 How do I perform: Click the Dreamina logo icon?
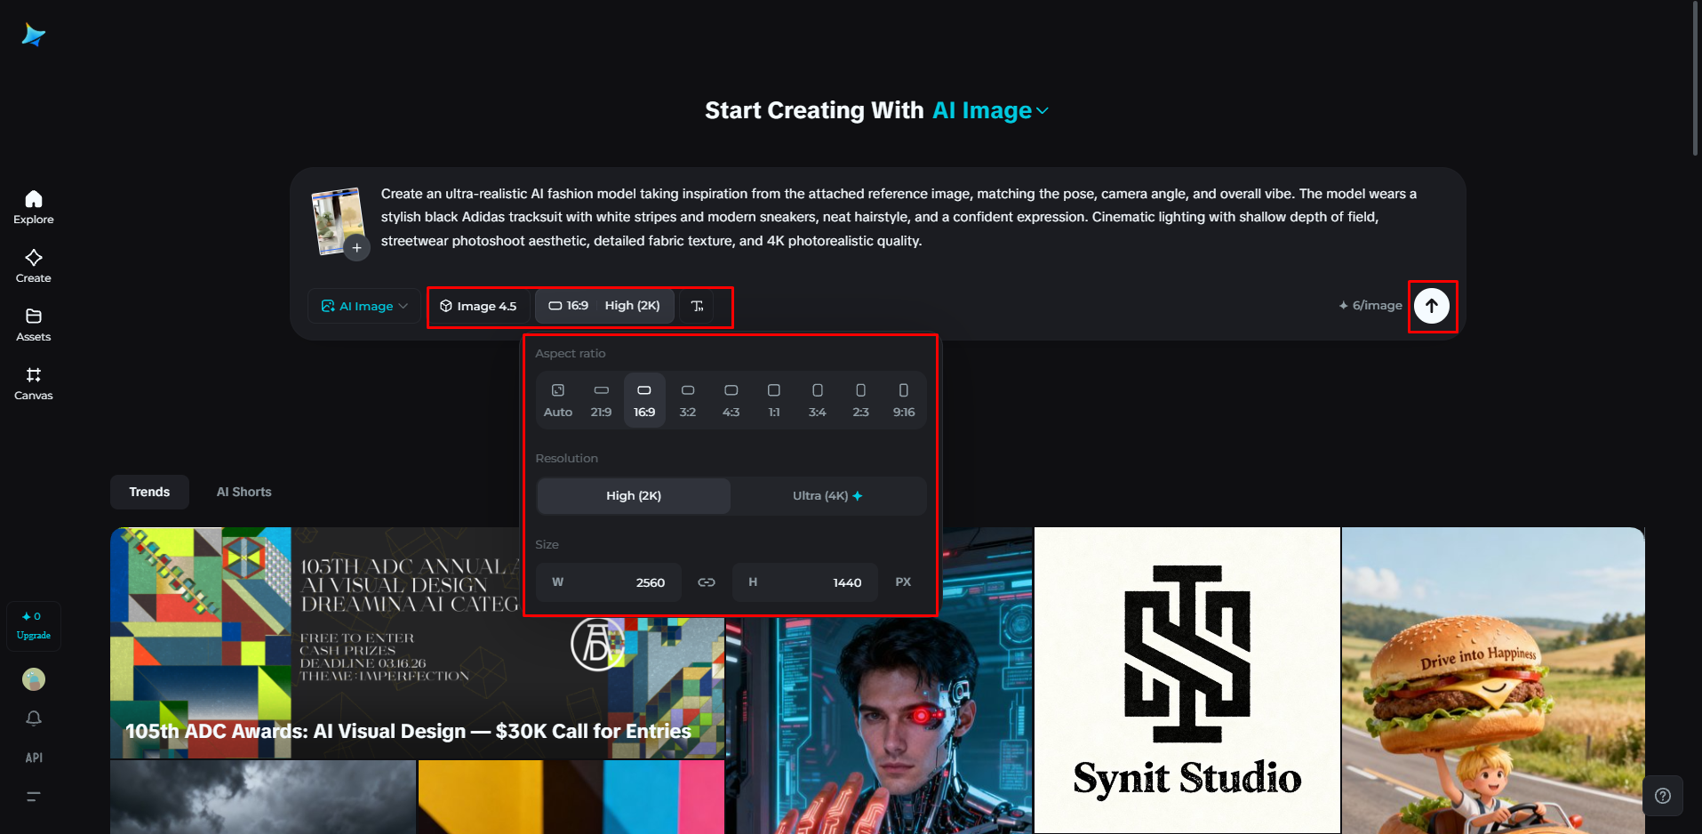34,35
